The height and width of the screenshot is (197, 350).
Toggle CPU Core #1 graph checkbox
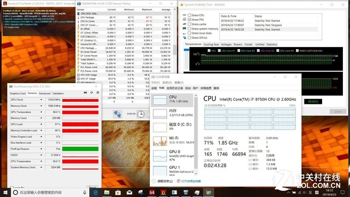(x=219, y=51)
